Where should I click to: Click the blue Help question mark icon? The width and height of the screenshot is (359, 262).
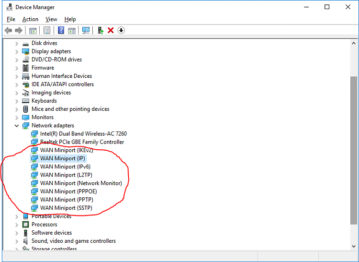(61, 30)
